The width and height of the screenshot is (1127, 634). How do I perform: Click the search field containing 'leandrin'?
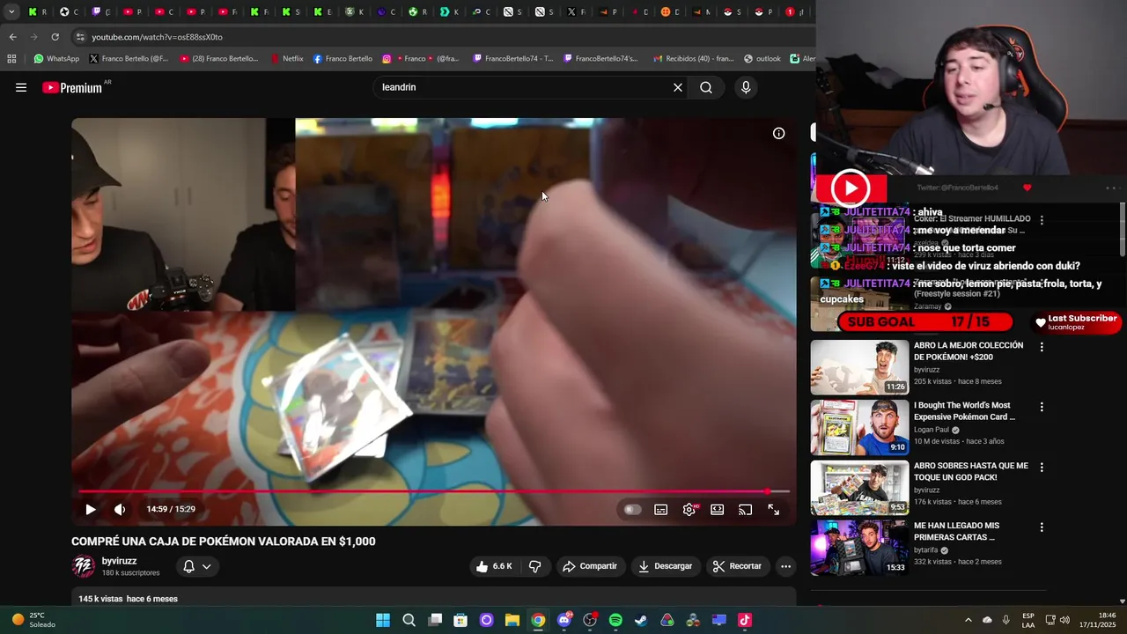pyautogui.click(x=524, y=87)
